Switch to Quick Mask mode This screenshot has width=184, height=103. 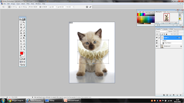click(24, 59)
